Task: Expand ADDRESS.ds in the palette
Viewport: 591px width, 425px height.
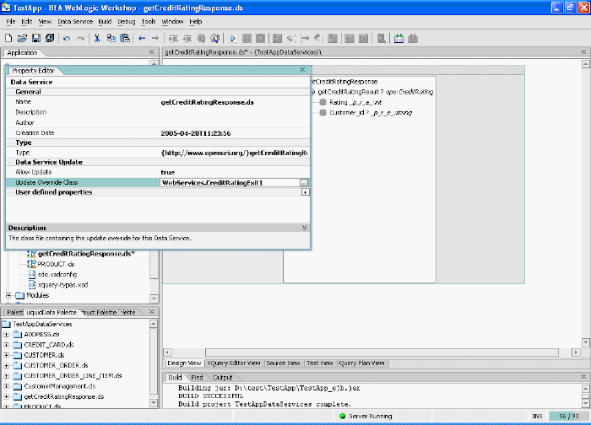Action: tap(7, 334)
